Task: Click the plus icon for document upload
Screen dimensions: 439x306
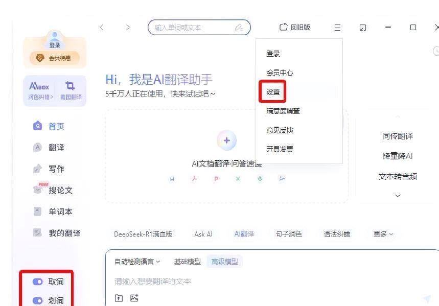Action: (x=227, y=140)
